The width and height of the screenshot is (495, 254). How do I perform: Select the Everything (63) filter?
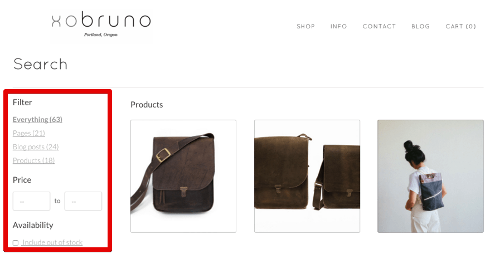click(37, 120)
